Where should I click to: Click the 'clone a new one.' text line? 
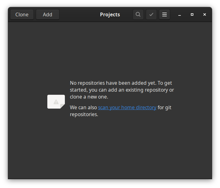(89, 97)
